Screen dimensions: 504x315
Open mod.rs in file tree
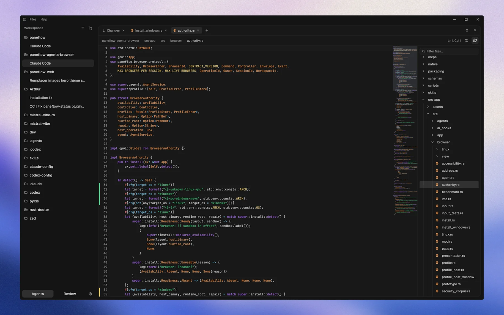pos(447,242)
